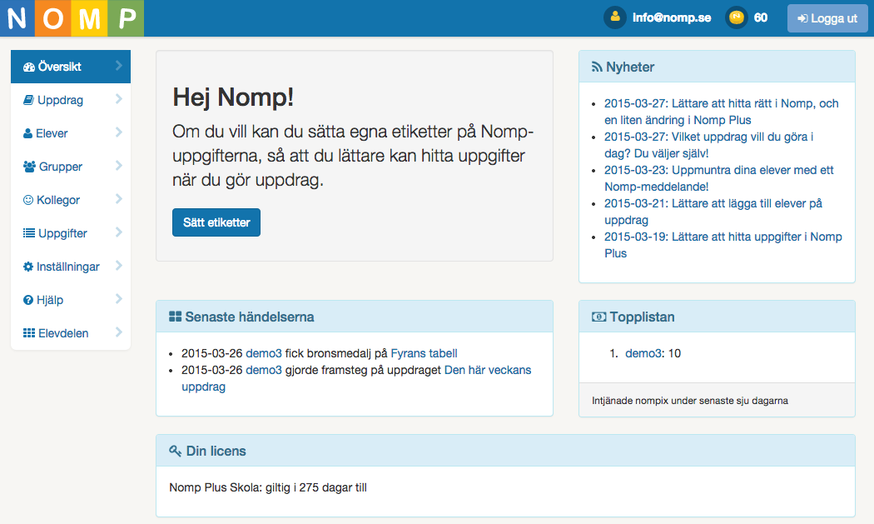Screen dimensions: 874x524
Task: Click the Logga ut button
Action: click(x=827, y=17)
